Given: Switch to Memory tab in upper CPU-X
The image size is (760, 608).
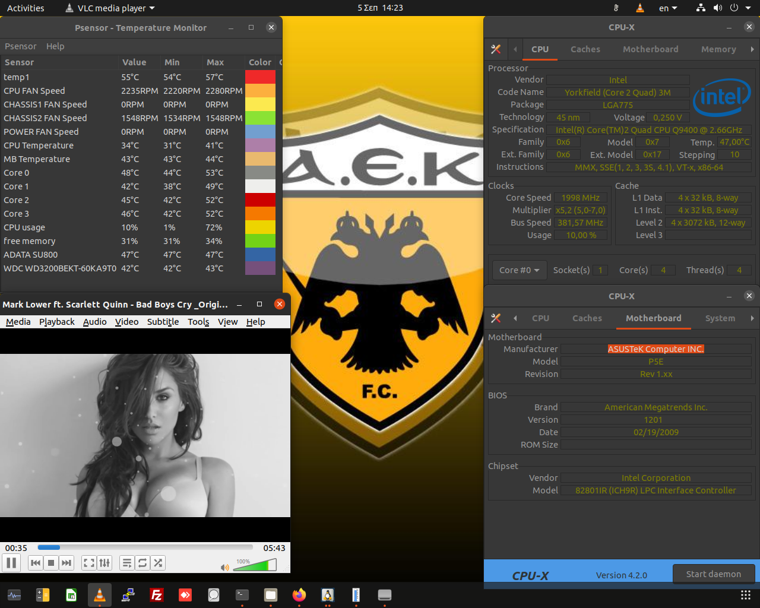Looking at the screenshot, I should pyautogui.click(x=718, y=49).
